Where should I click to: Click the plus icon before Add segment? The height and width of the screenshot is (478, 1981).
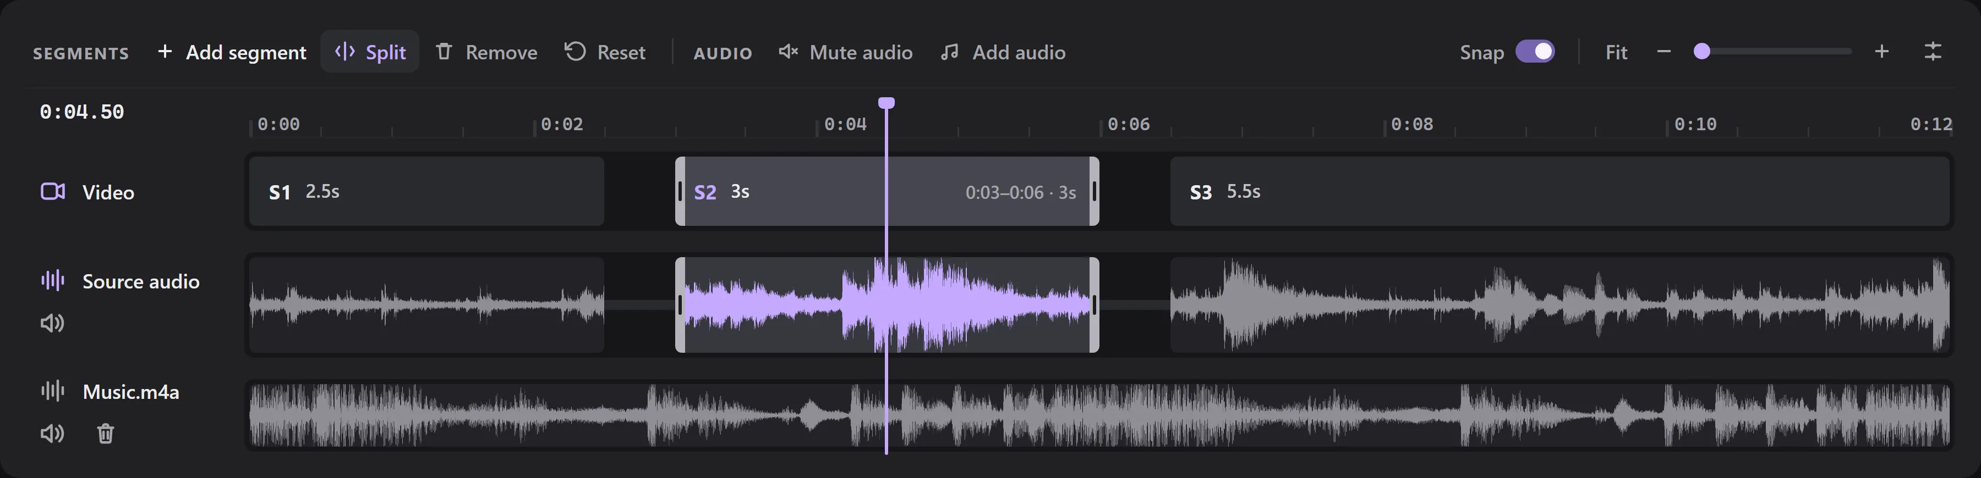tap(165, 52)
